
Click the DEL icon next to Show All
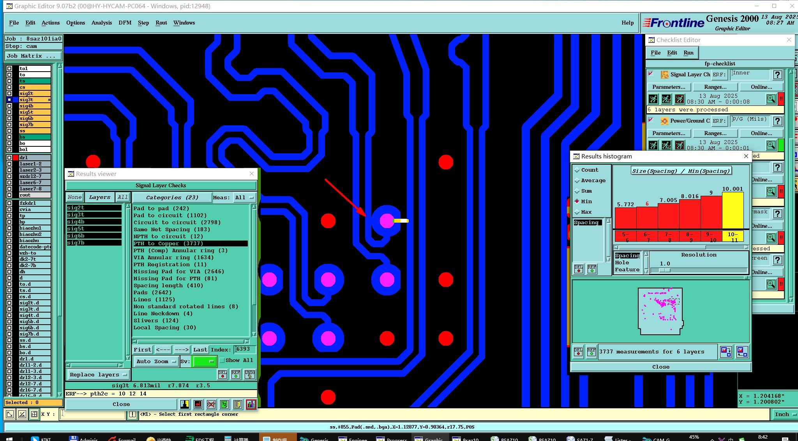[x=222, y=374]
